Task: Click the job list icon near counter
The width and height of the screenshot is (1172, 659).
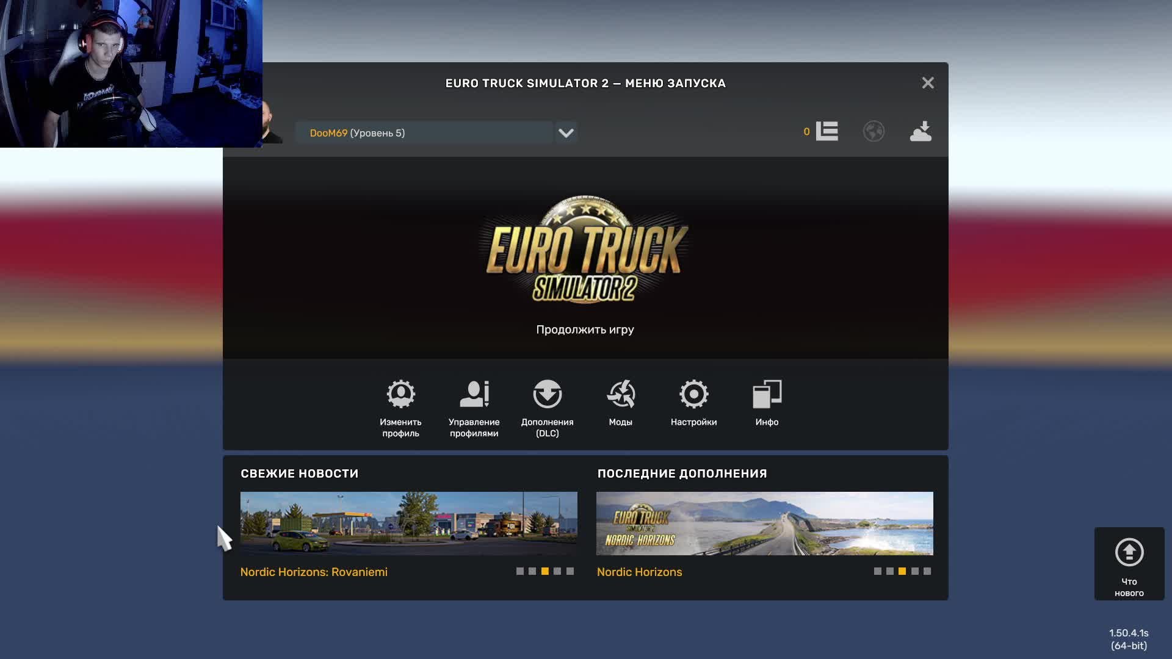Action: coord(827,131)
